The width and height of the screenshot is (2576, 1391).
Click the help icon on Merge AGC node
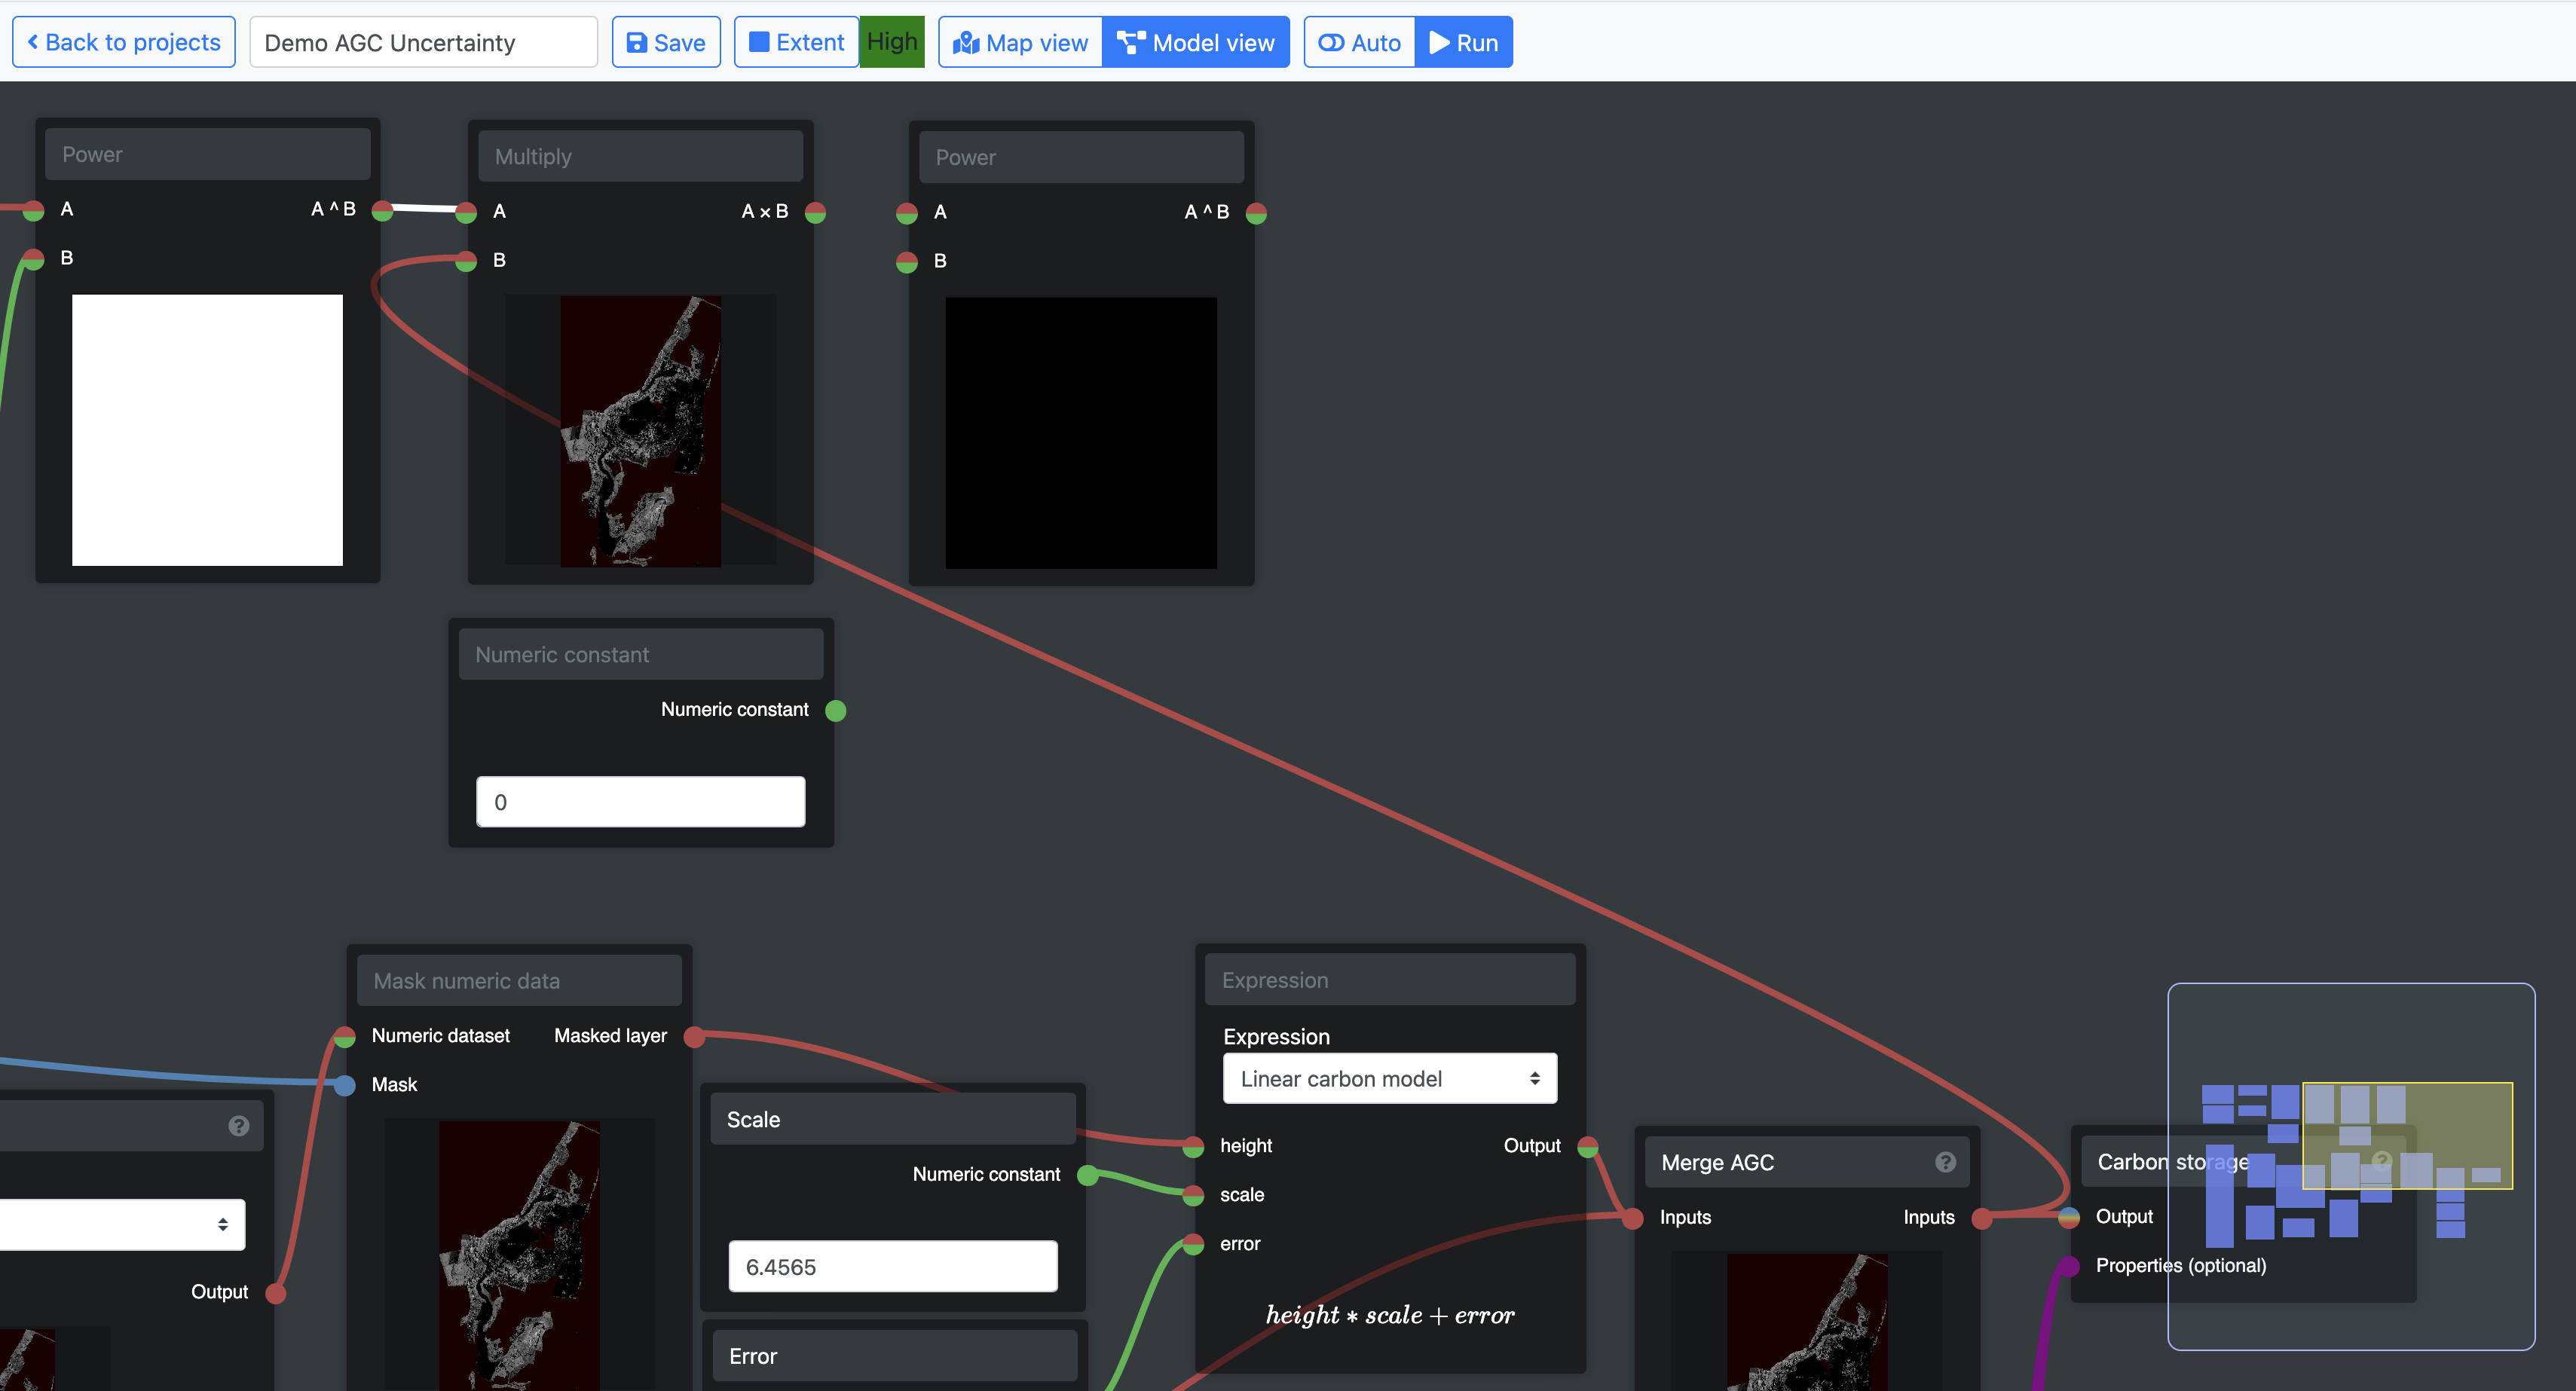click(1945, 1162)
